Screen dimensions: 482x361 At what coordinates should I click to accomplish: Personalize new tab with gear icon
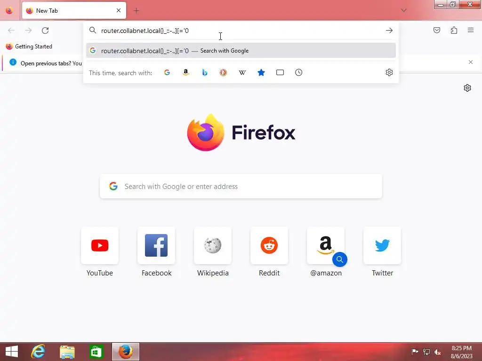[x=467, y=88]
